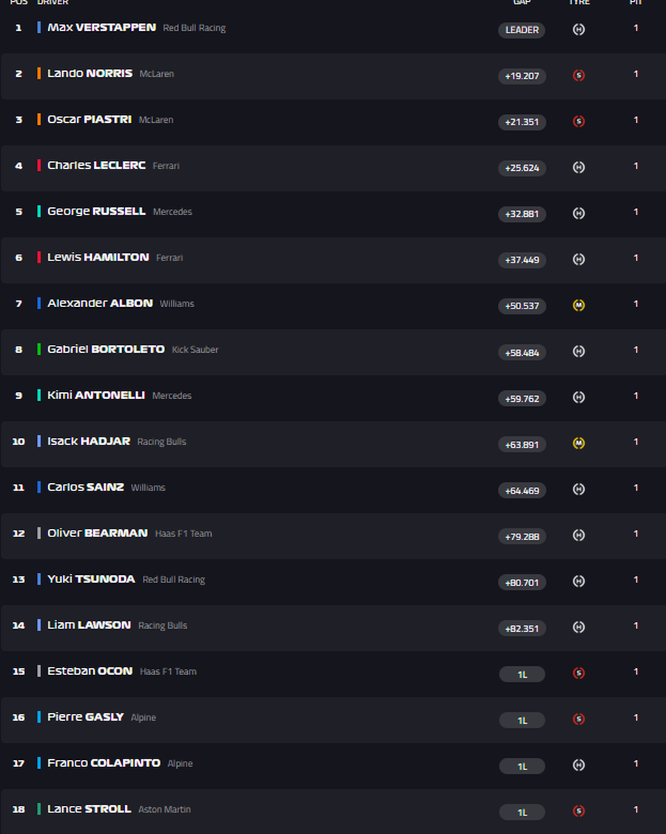Screen dimensions: 666x834
Task: Click Alexander Albon's medium tyre icon
Action: pos(579,305)
